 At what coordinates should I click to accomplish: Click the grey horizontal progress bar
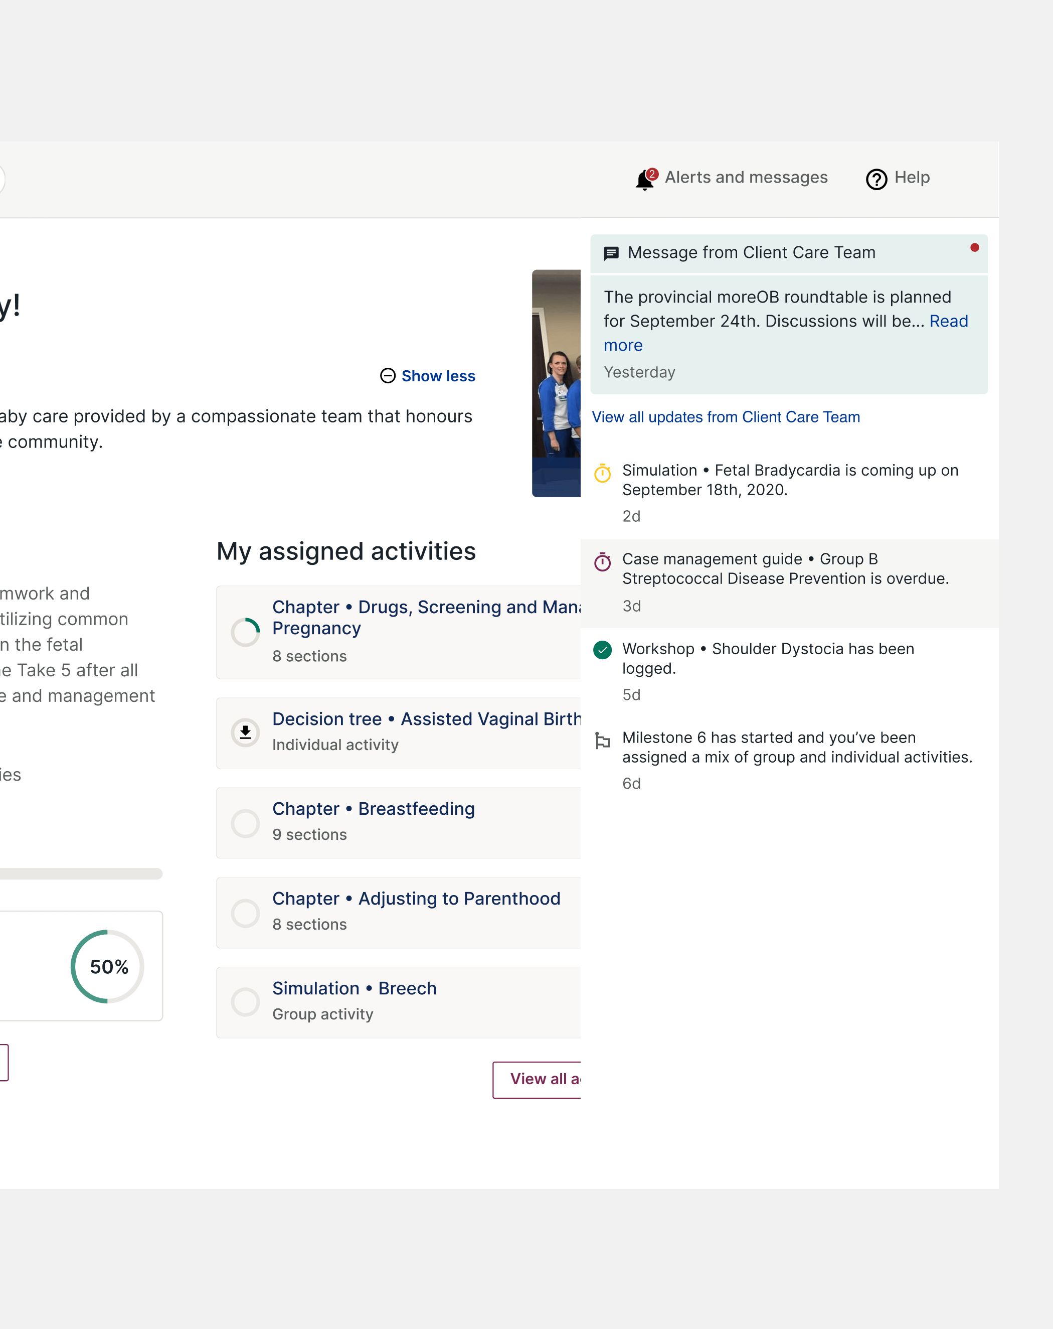81,873
